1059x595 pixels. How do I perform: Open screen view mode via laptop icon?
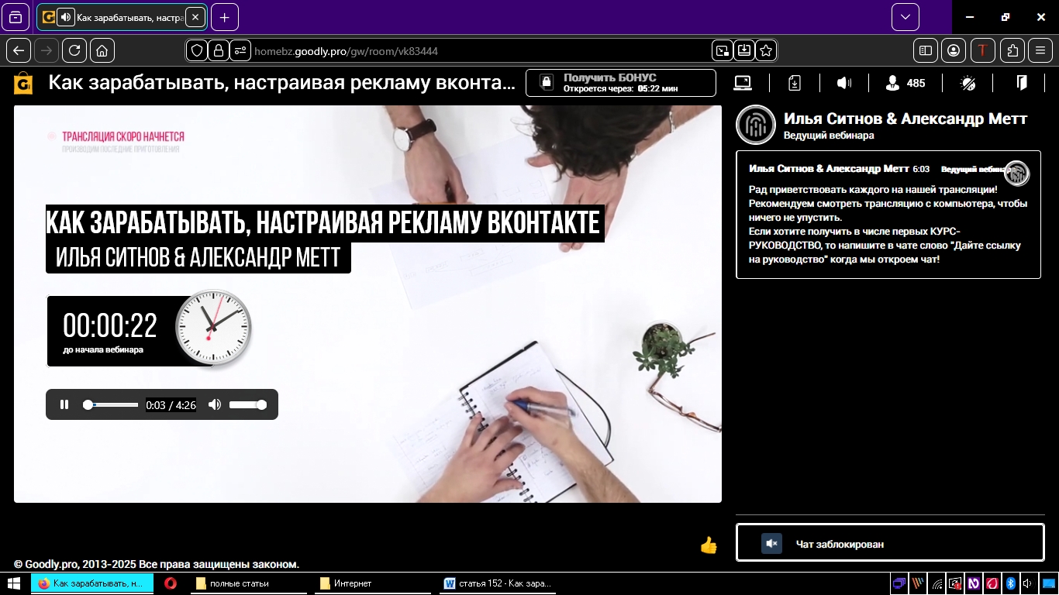743,82
